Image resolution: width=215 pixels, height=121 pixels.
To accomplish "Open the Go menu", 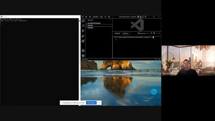I will pos(105,17).
